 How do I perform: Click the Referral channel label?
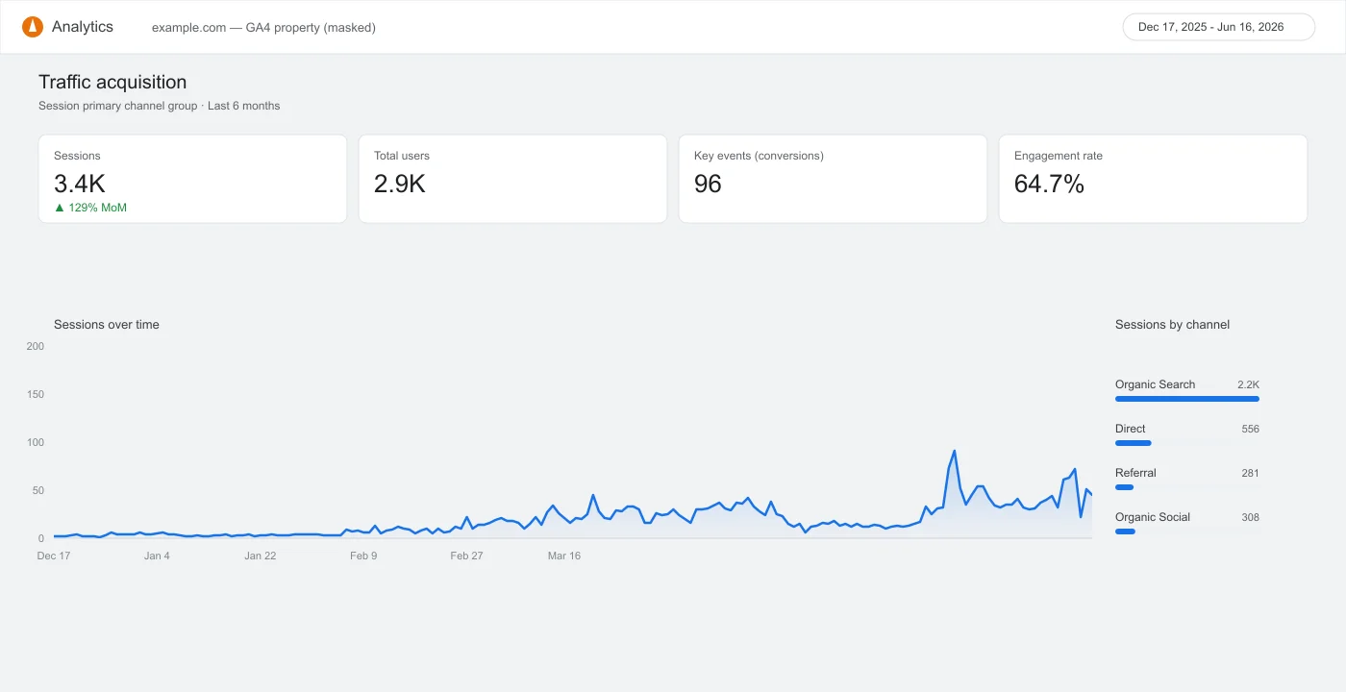1135,473
